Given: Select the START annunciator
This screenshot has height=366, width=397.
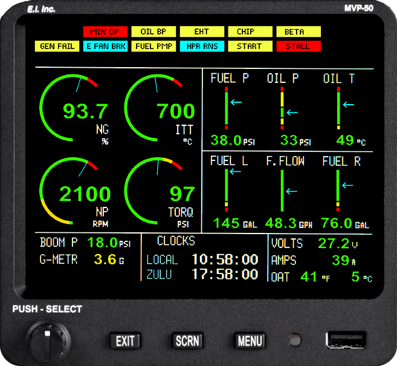Looking at the screenshot, I should click(x=250, y=47).
